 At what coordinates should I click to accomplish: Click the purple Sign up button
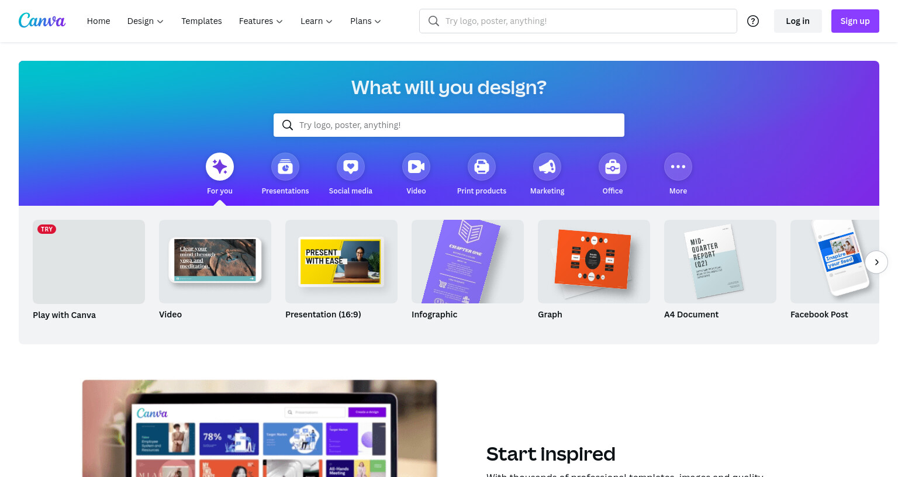click(x=855, y=21)
